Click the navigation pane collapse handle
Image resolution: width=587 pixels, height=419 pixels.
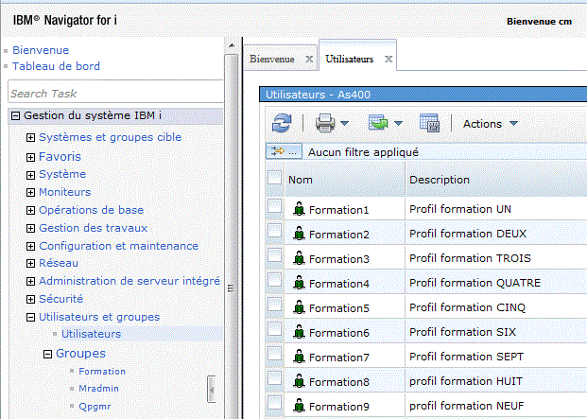[x=212, y=390]
